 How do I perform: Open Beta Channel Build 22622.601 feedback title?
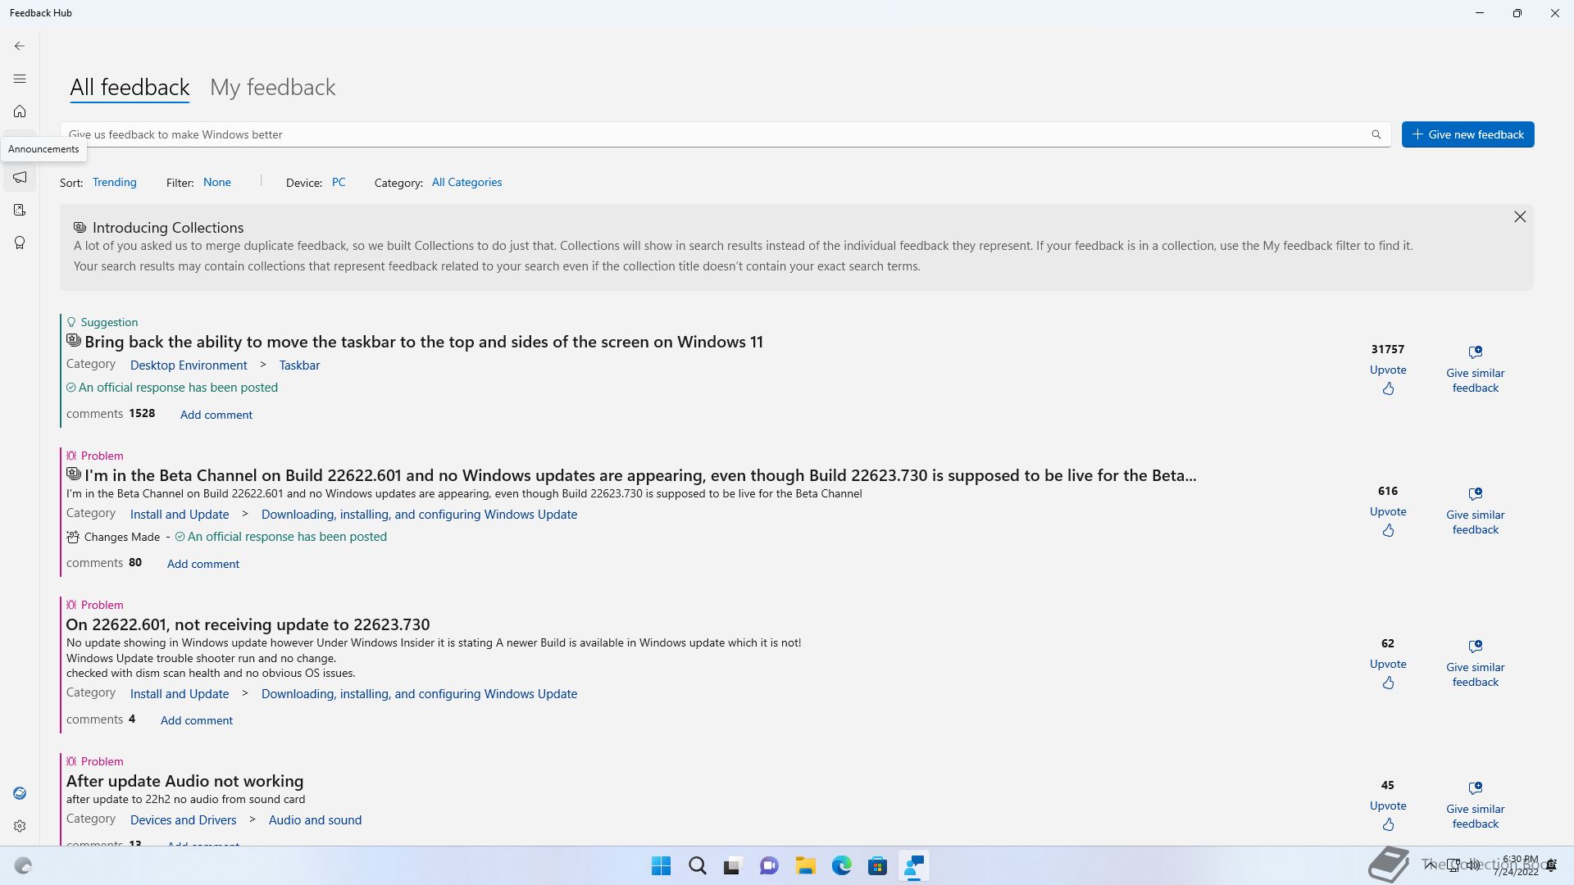coord(639,475)
